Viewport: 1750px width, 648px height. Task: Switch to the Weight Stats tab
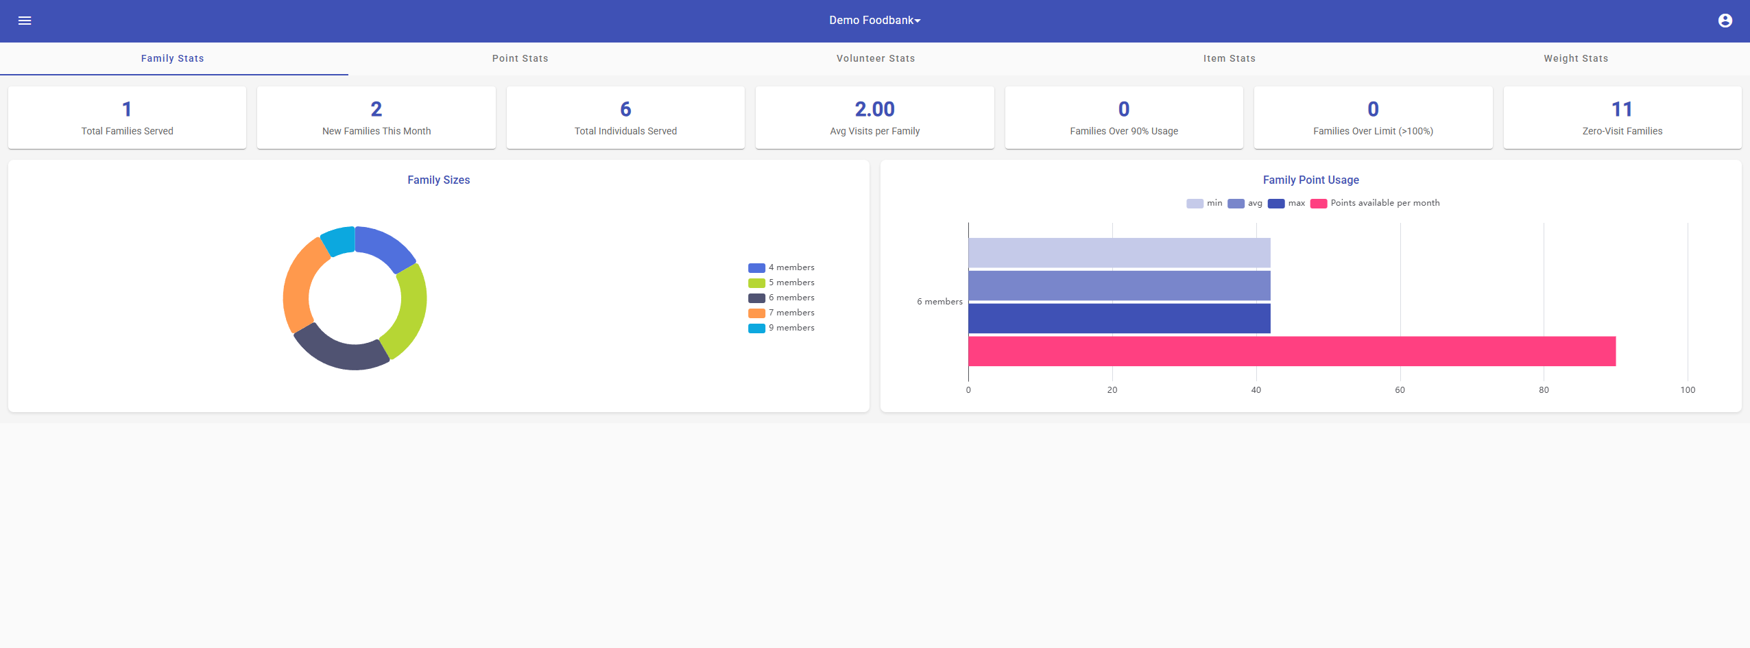(x=1575, y=58)
